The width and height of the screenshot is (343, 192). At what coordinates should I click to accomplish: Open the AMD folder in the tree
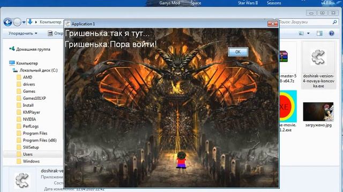tap(27, 77)
